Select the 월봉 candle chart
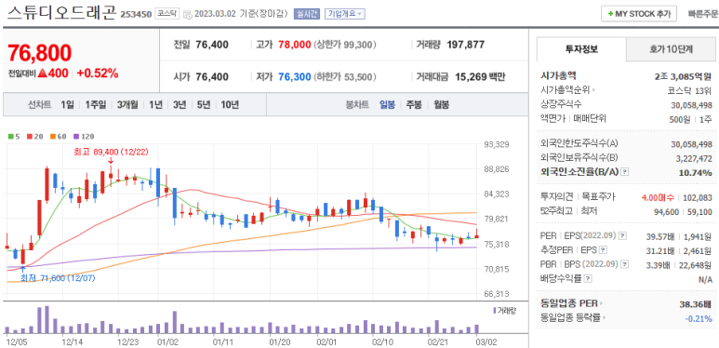The width and height of the screenshot is (719, 348). click(441, 104)
